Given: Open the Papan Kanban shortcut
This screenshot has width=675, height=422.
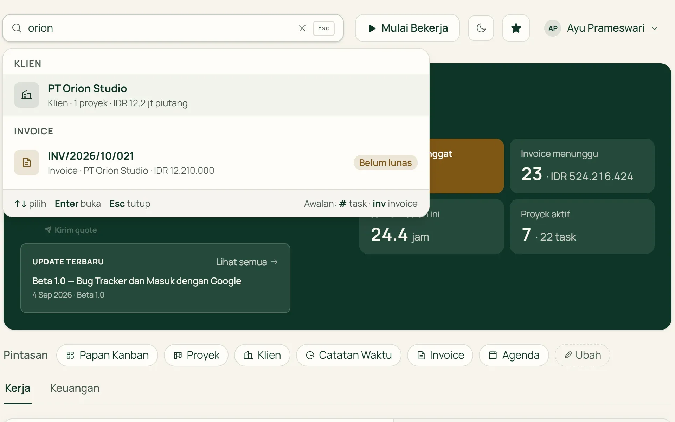Looking at the screenshot, I should (107, 355).
